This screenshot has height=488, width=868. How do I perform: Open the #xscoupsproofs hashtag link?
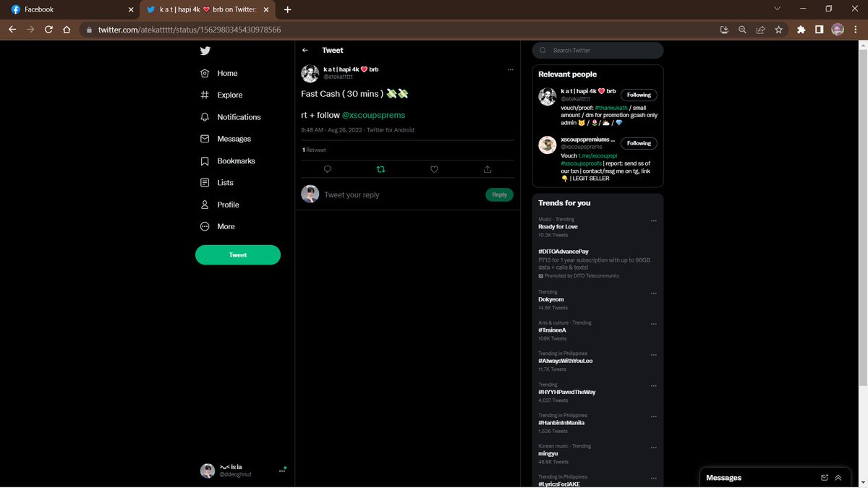click(x=581, y=163)
